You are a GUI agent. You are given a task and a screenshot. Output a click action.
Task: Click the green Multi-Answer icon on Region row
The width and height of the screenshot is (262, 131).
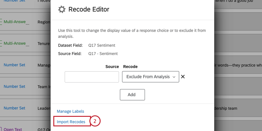tap(1, 22)
